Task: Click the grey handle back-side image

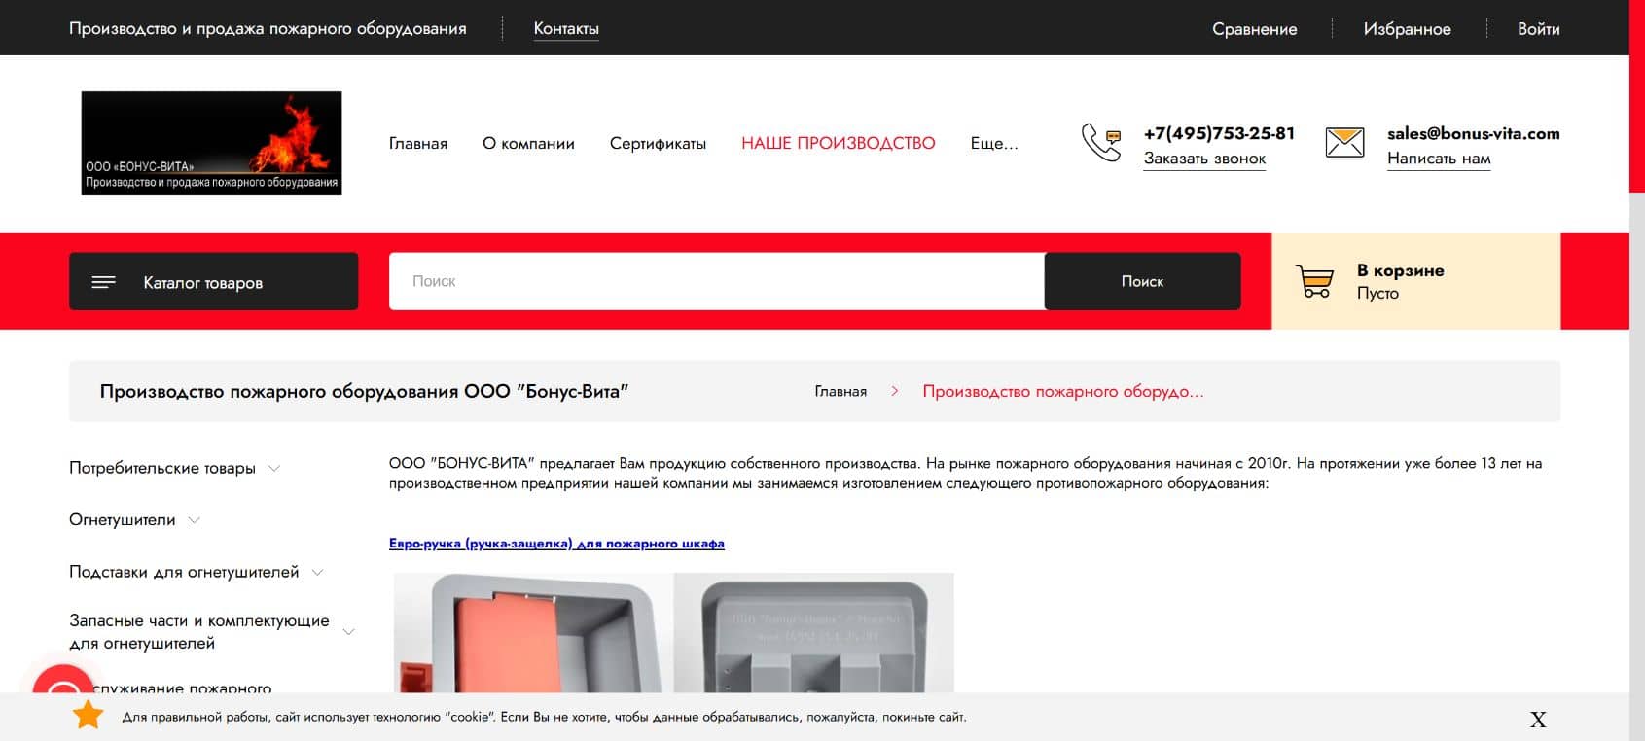Action: [x=814, y=632]
